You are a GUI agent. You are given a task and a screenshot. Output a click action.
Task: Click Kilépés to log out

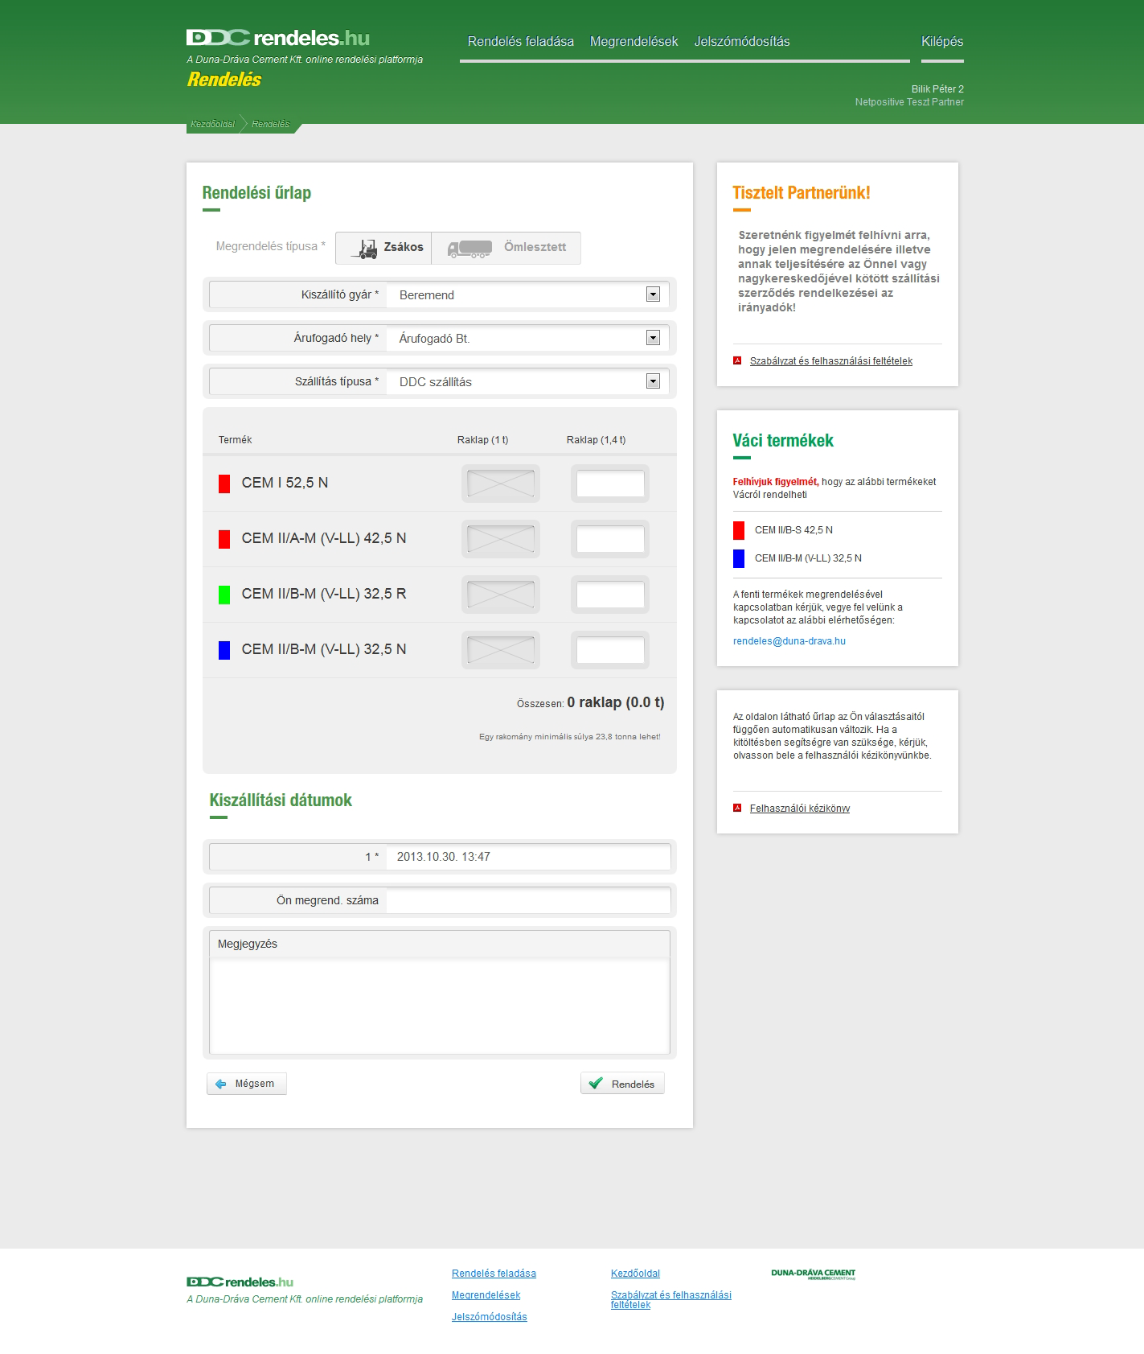(942, 42)
